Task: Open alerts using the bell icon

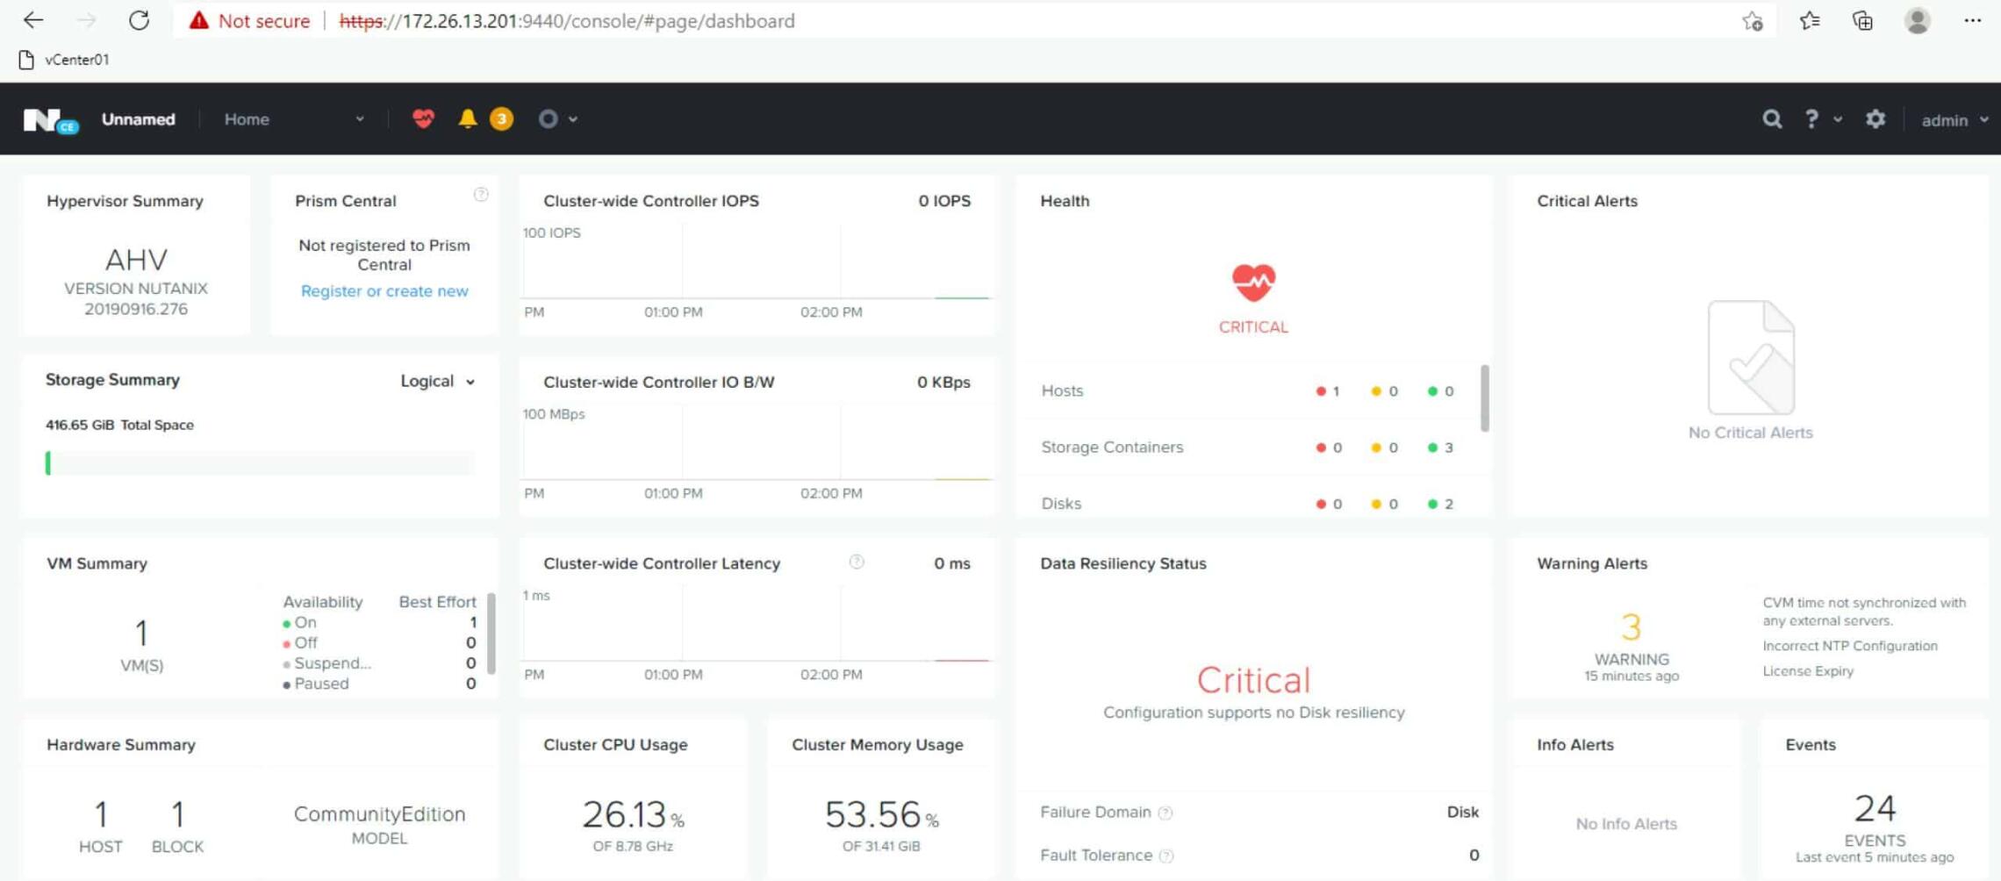Action: (469, 118)
